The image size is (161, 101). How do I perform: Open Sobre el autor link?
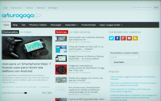tap(17, 8)
